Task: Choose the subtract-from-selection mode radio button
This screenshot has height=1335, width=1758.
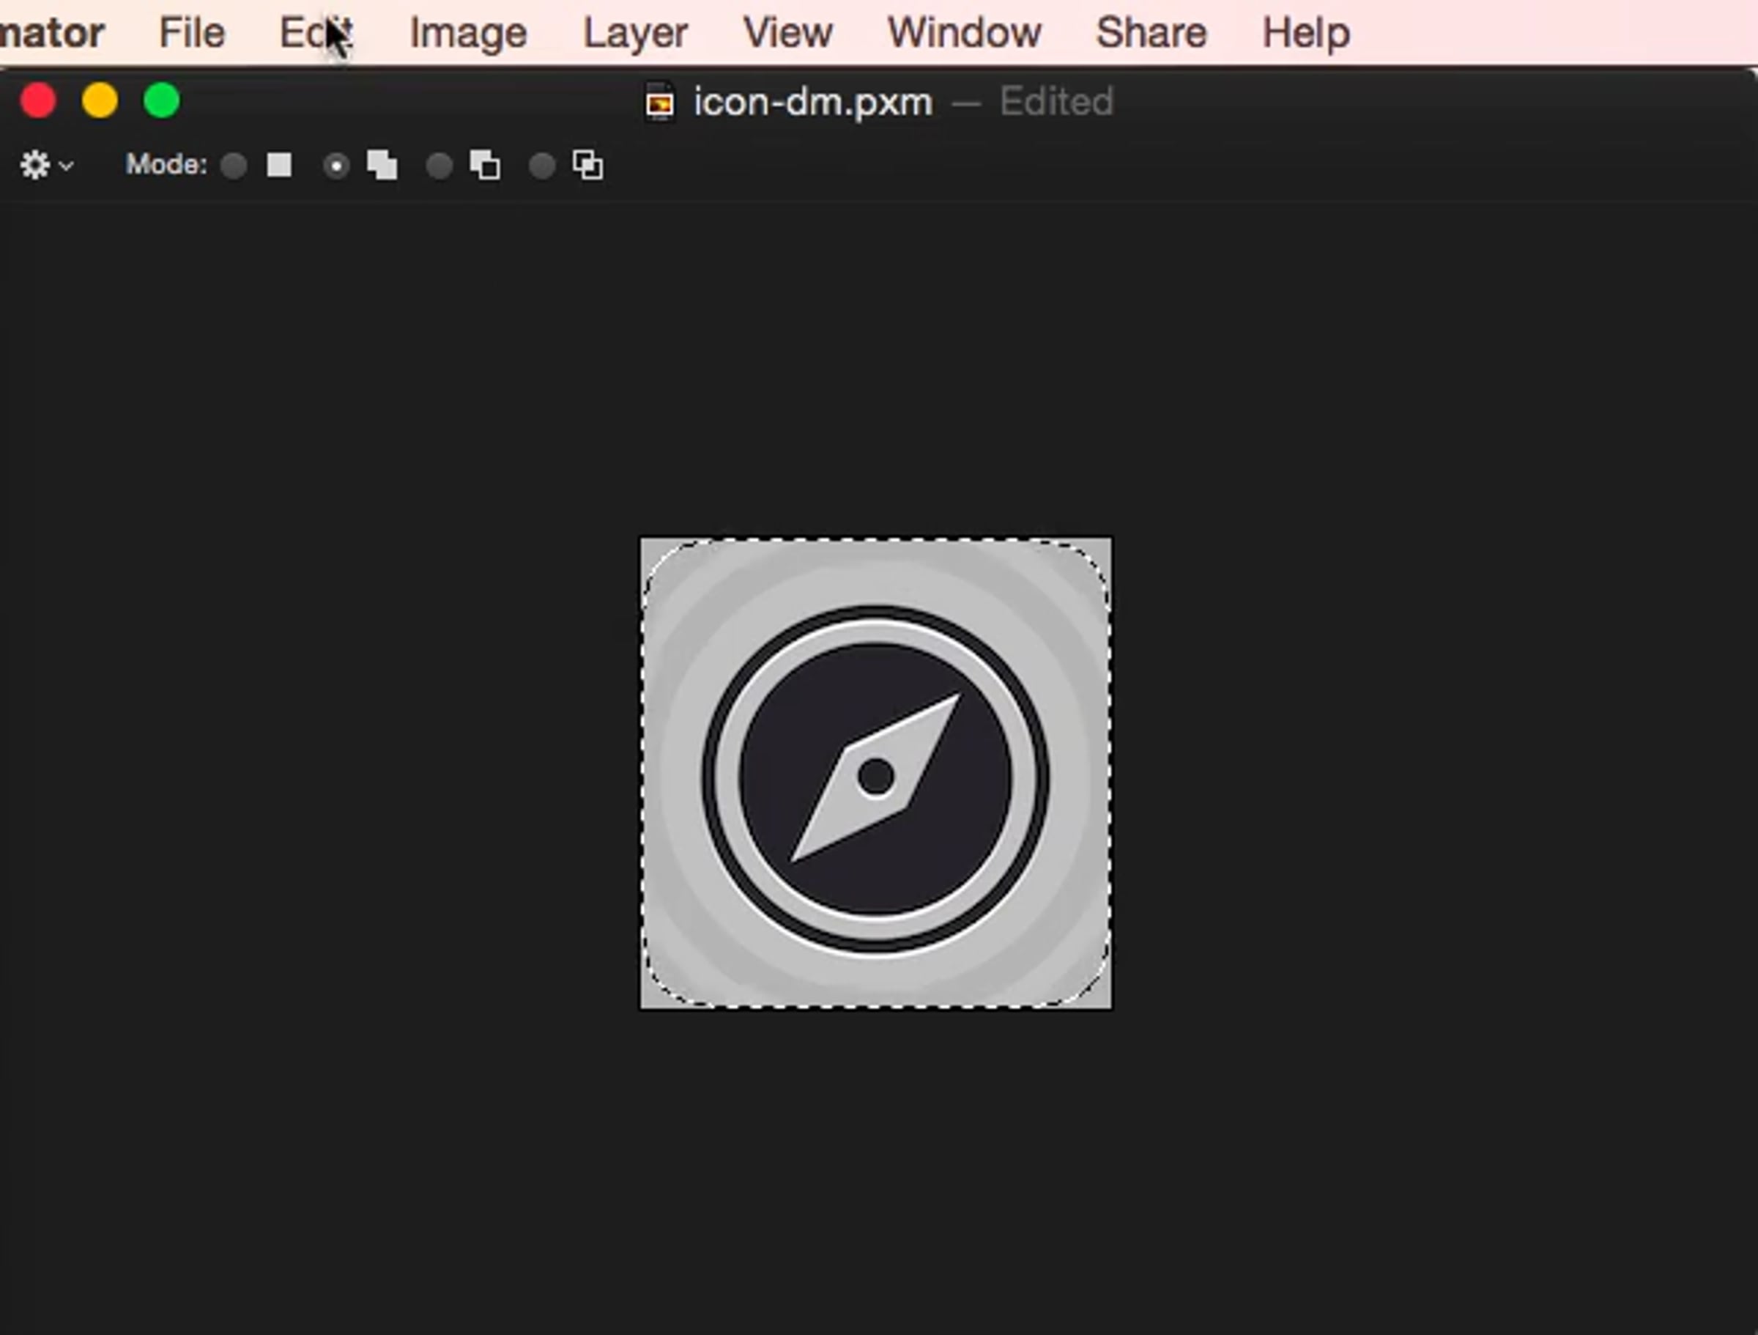Action: [x=439, y=166]
